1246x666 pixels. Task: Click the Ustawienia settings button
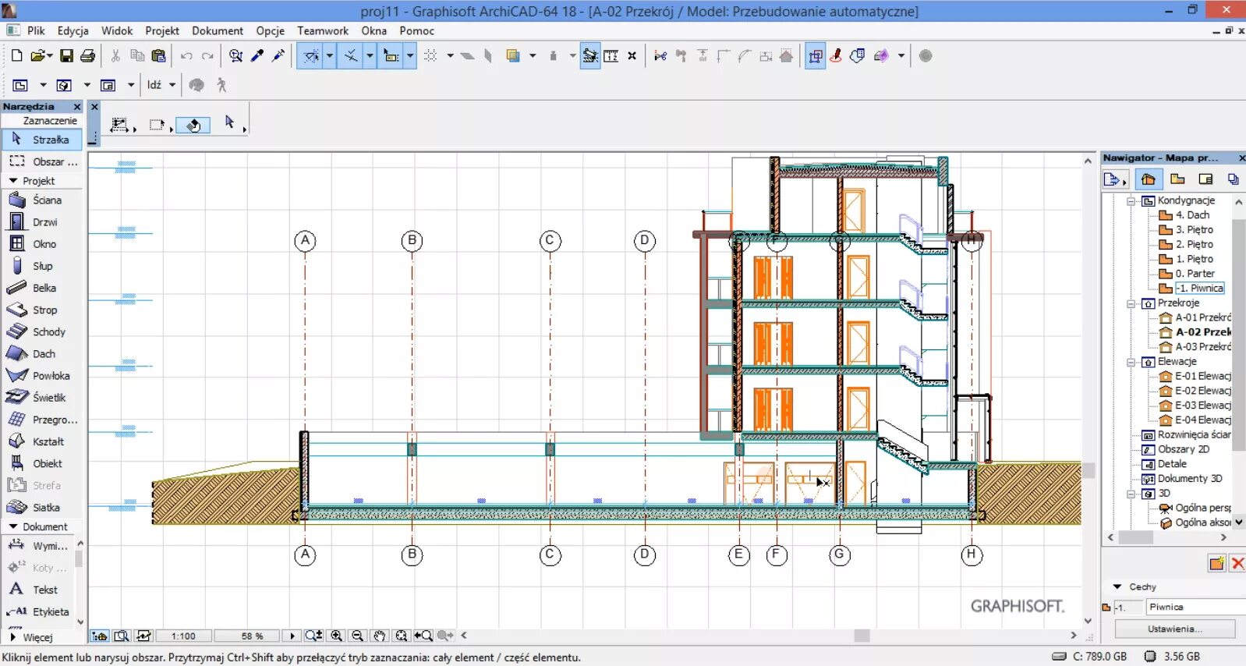pos(1174,629)
